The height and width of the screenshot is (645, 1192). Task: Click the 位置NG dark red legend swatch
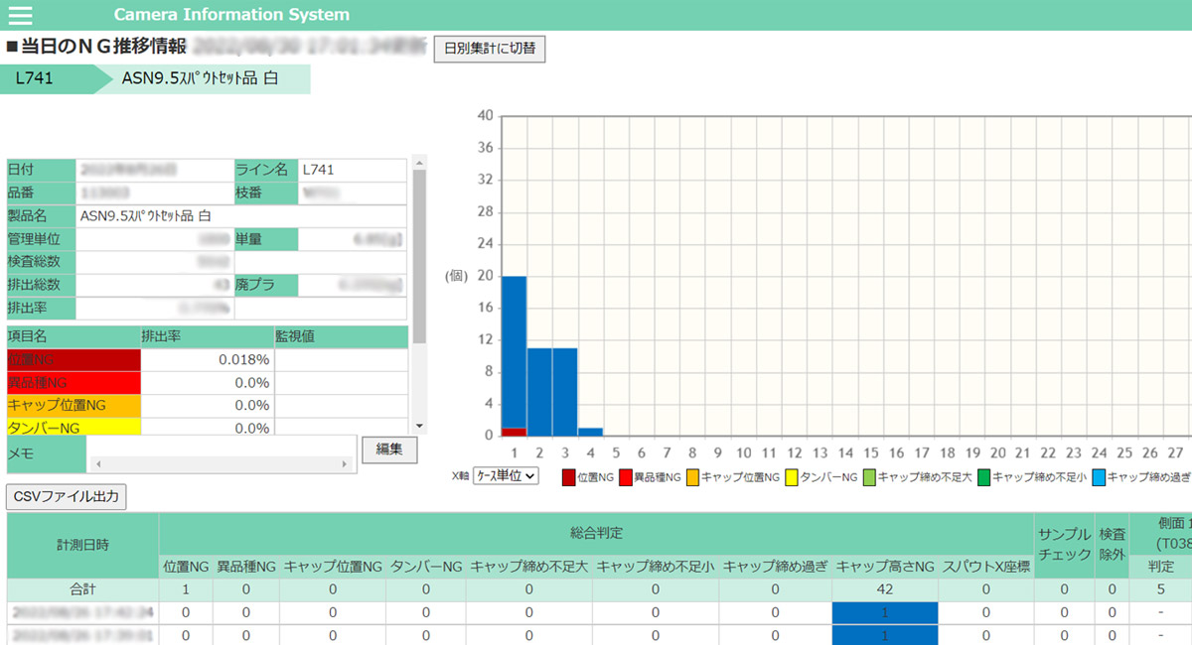(568, 477)
